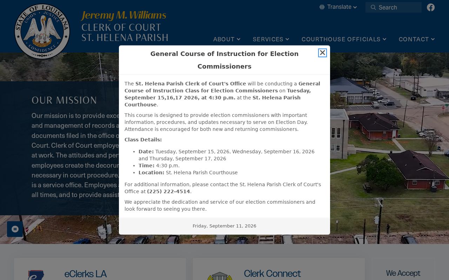The image size is (449, 280).
Task: Click the phone number (225) 222-4514
Action: click(x=169, y=191)
